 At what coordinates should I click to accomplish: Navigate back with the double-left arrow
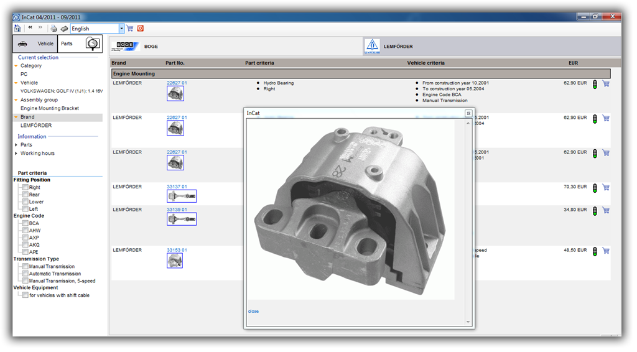[x=30, y=27]
